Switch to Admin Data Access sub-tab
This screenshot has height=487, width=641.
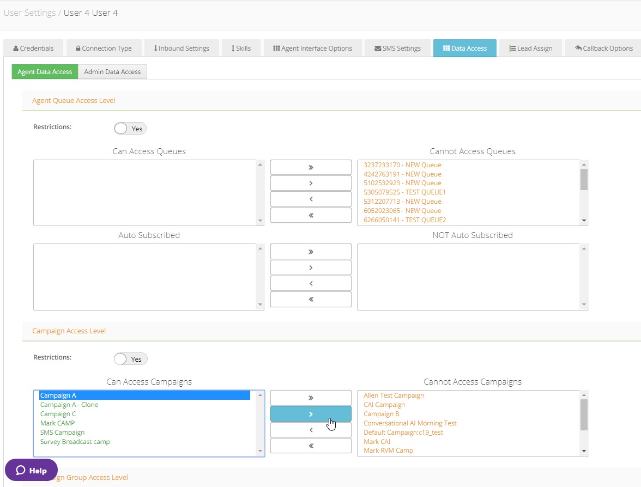click(x=112, y=71)
